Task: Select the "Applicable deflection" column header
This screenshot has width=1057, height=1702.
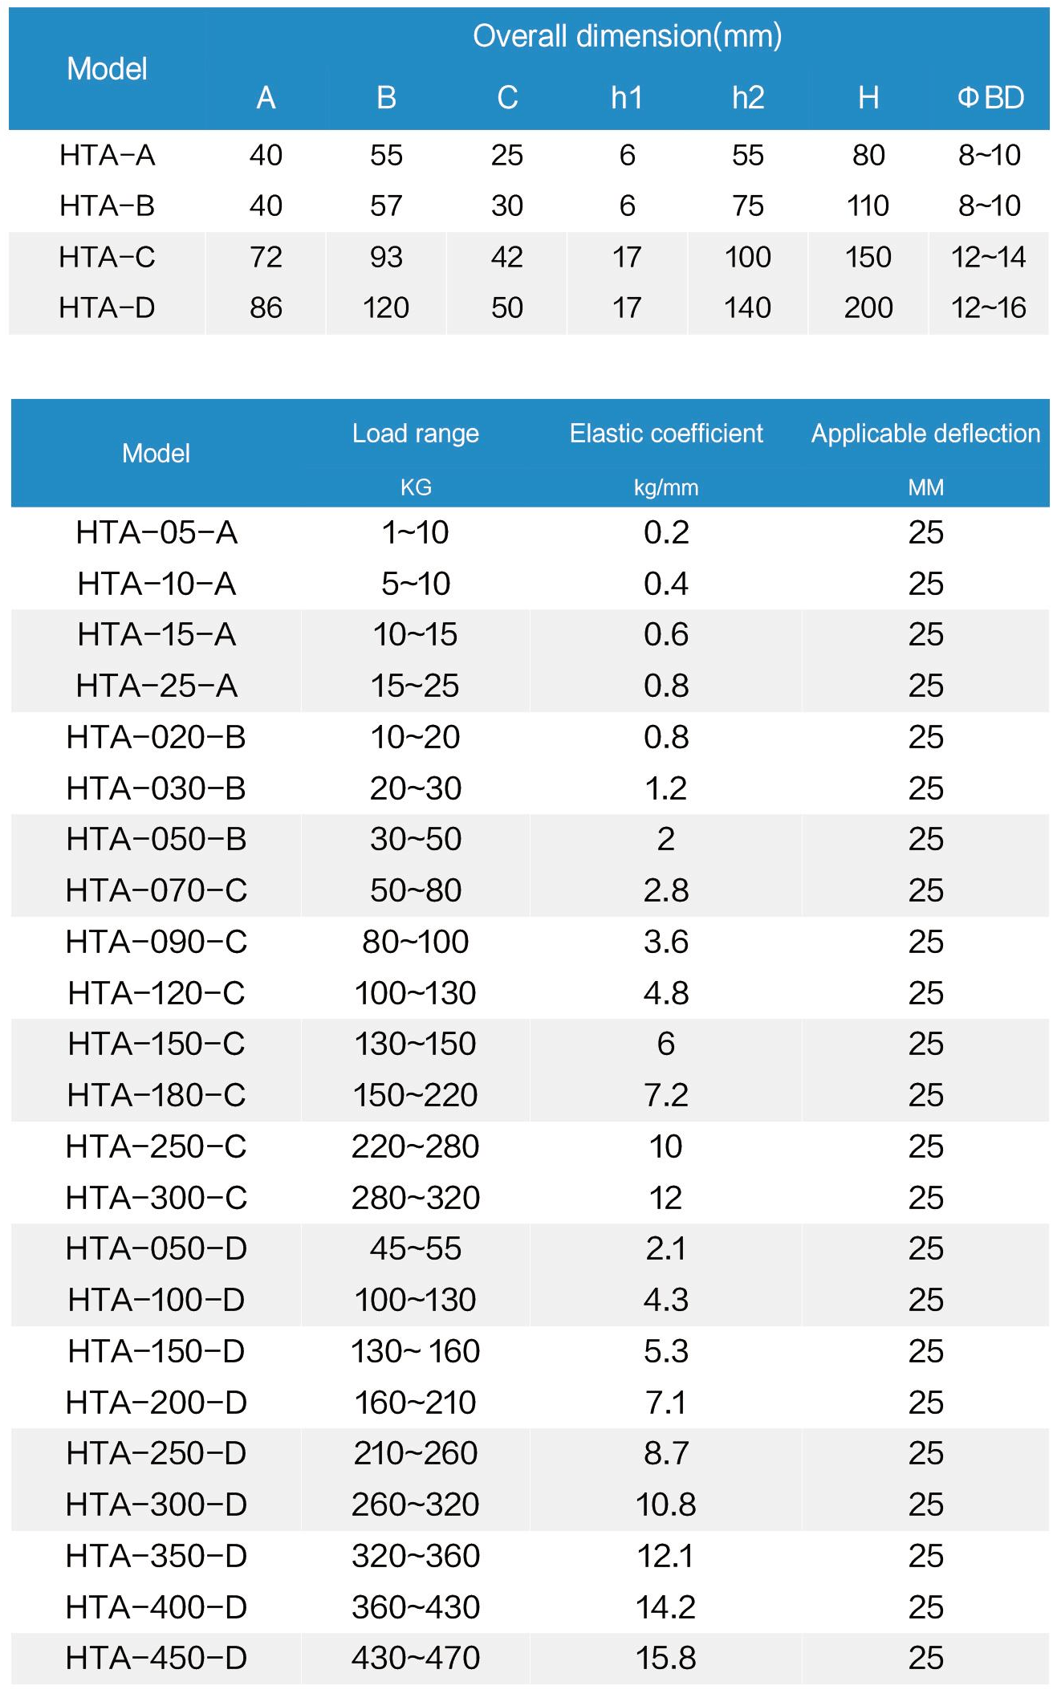Action: 925,434
